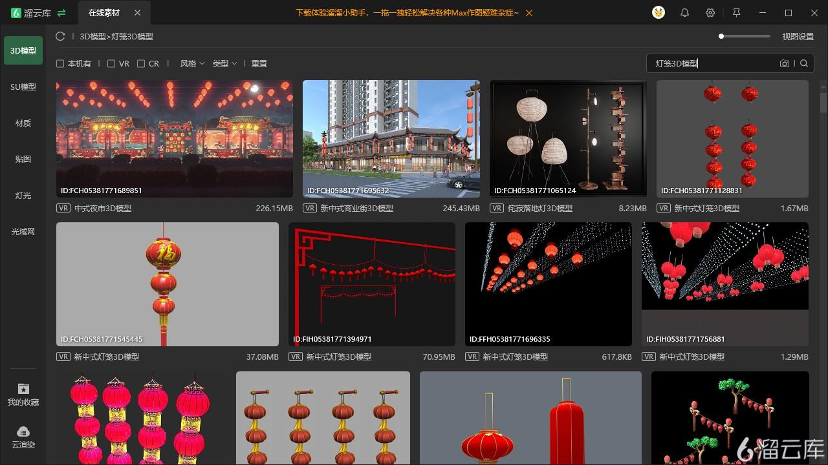The height and width of the screenshot is (465, 828).
Task: Switch to SU模型 in the sidebar
Action: (23, 87)
